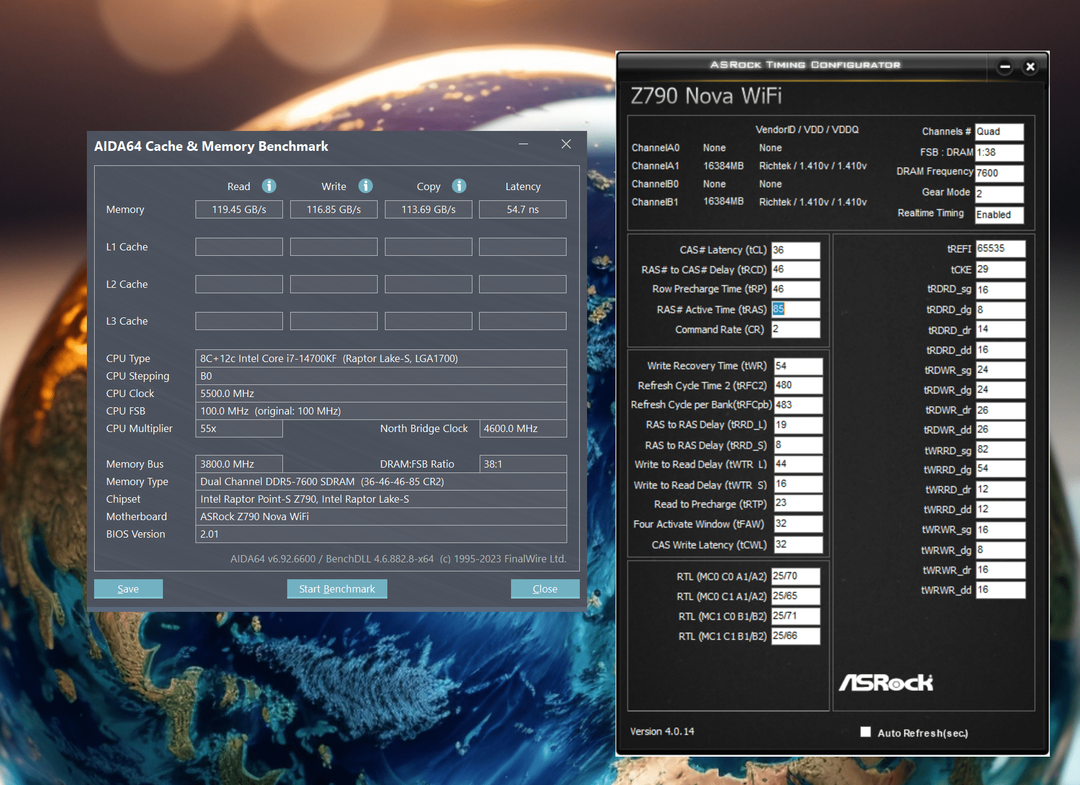Click the Memory Latency result 54.7 ns

pos(523,209)
